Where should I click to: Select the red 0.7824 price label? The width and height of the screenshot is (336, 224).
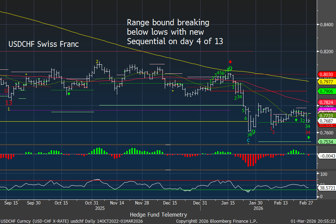click(x=326, y=102)
